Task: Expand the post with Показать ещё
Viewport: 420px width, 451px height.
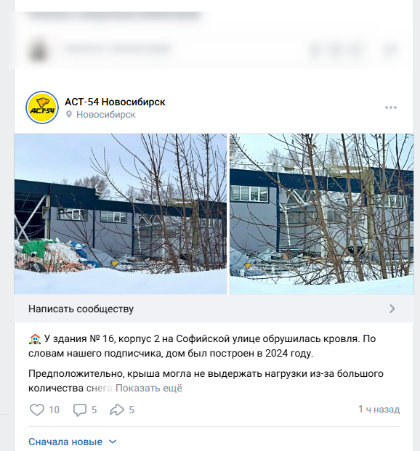Action: (x=149, y=388)
